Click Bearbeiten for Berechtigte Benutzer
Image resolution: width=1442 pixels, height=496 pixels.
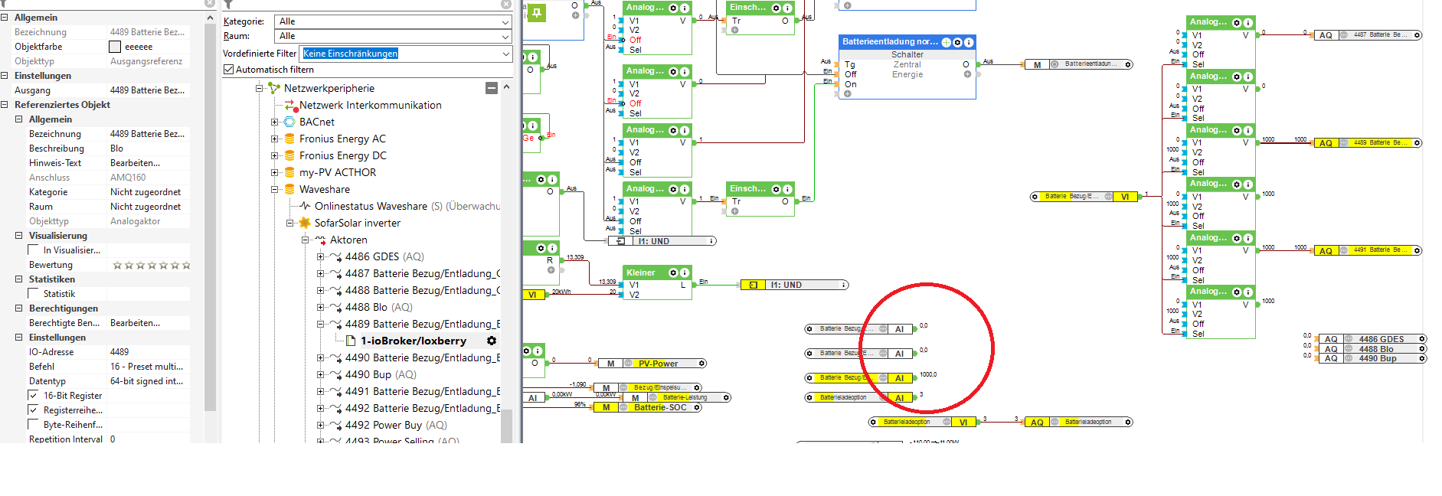[135, 323]
